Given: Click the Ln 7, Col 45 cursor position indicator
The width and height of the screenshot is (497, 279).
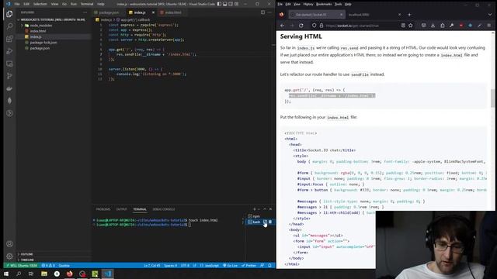Looking at the screenshot, I should 152,265.
